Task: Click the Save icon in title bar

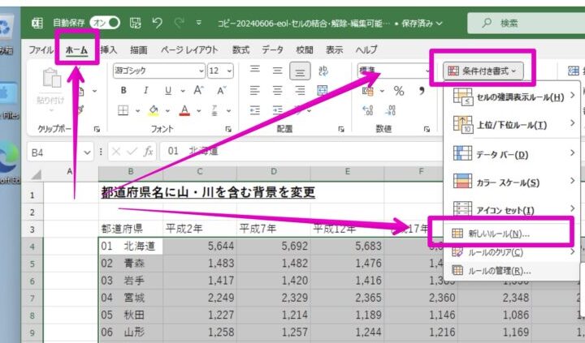Action: (x=135, y=23)
